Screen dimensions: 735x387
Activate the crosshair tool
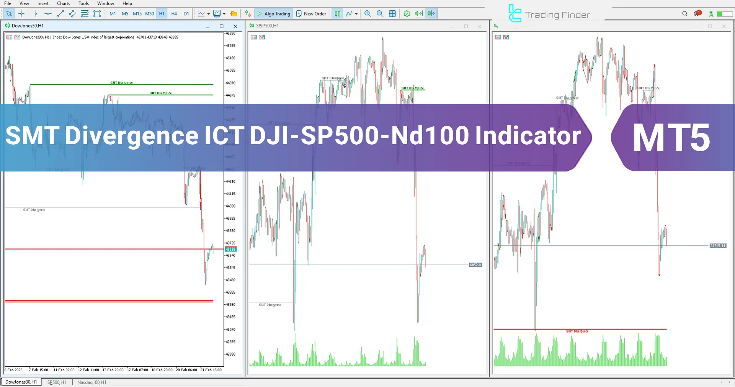(21, 14)
